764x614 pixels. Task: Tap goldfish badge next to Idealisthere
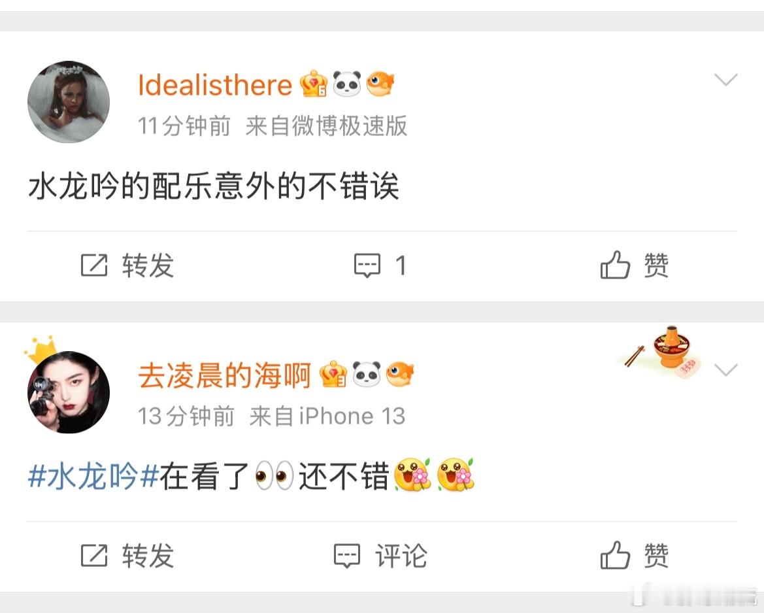[380, 84]
